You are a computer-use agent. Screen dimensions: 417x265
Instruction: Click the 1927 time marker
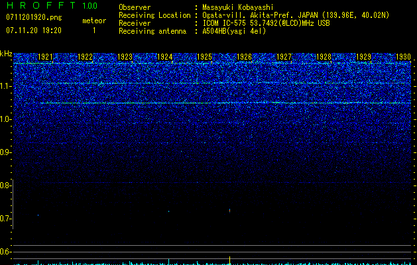(284, 57)
